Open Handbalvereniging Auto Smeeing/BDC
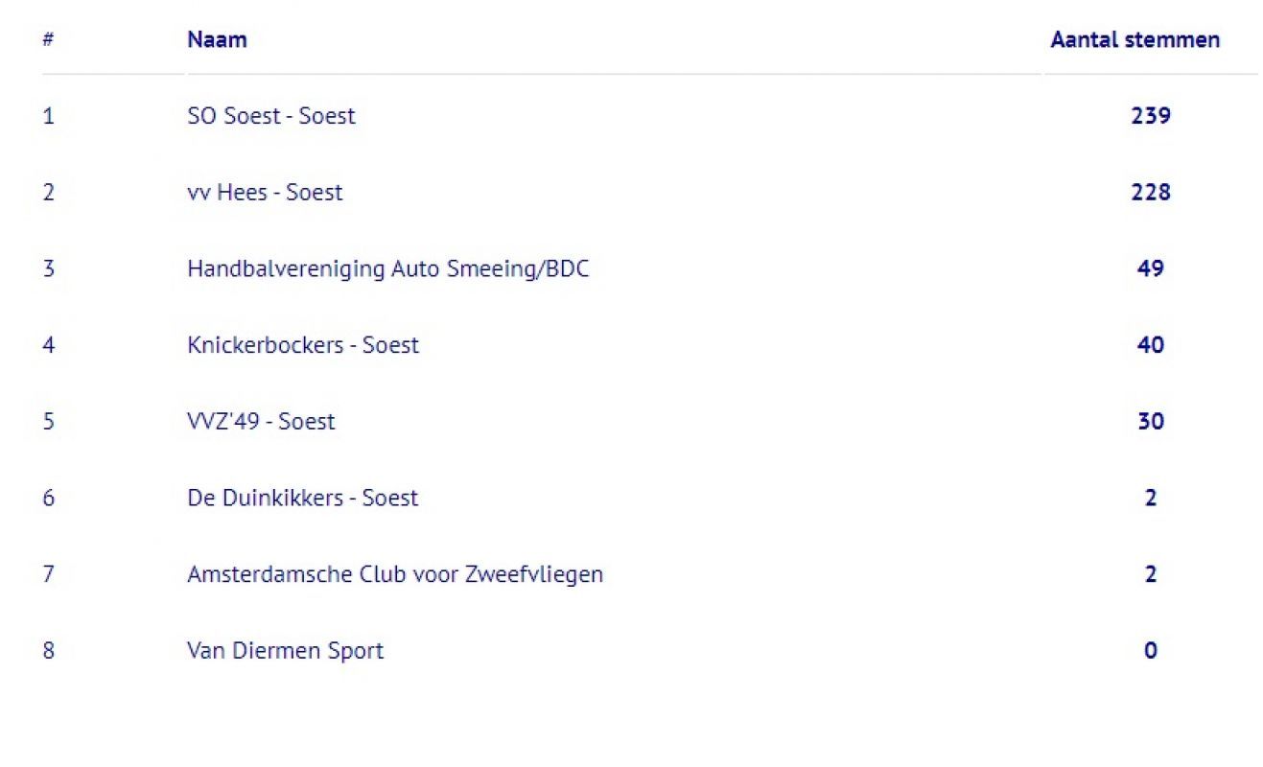 388,268
